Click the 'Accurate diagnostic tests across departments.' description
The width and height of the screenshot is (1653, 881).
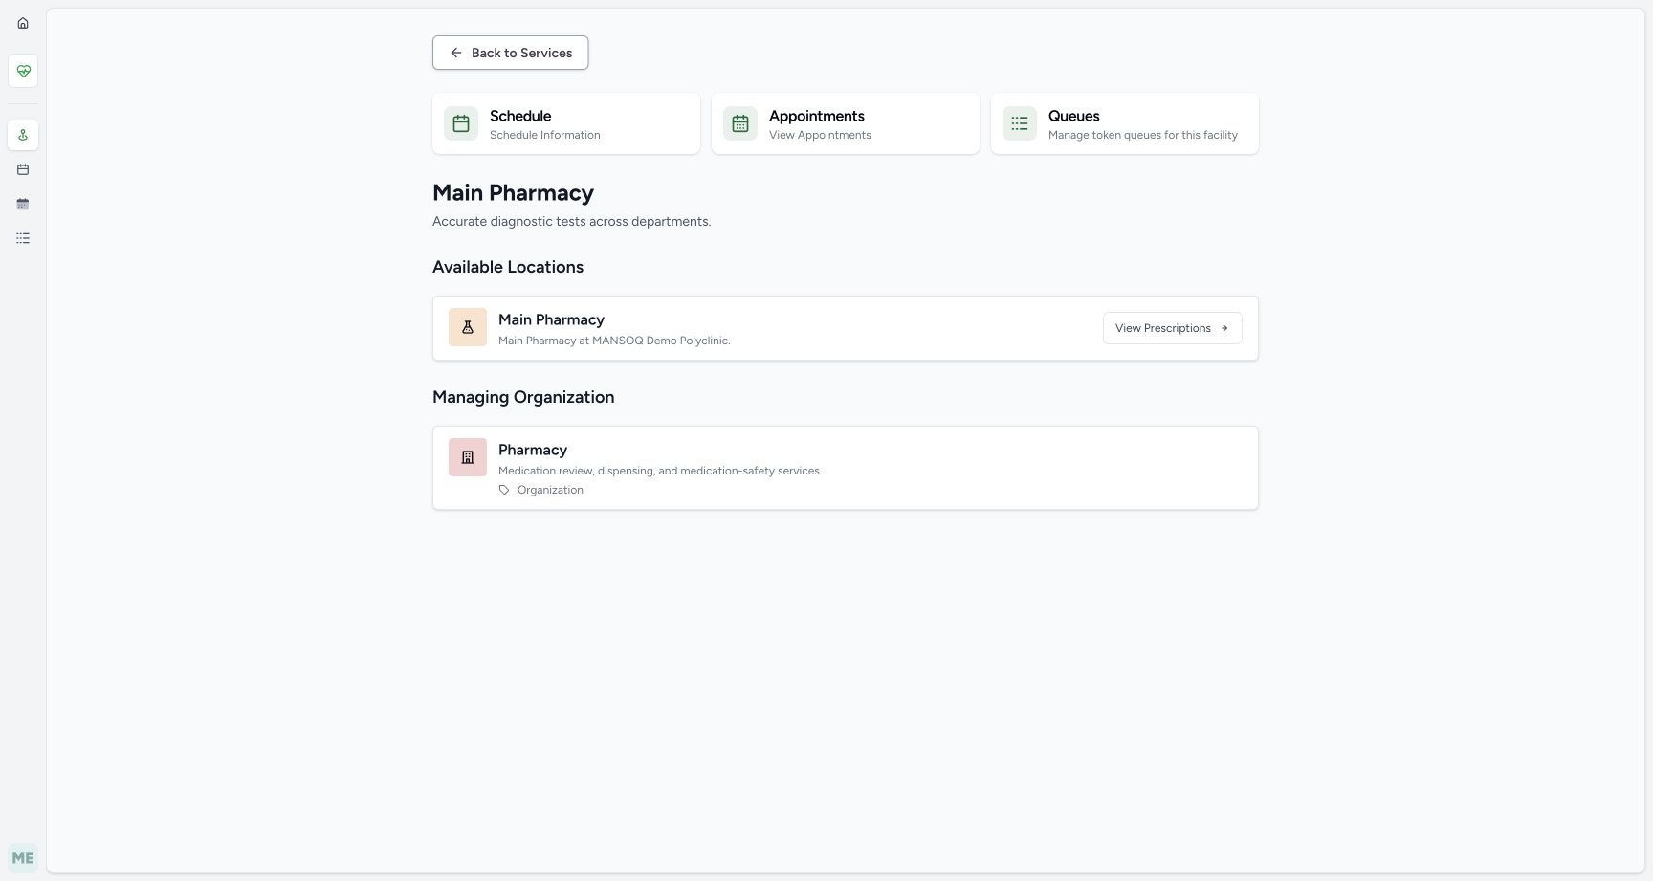572,221
